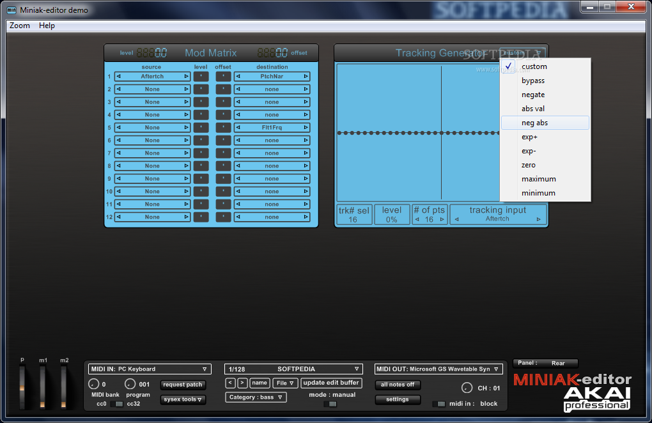Click the offset knob on Mod Matrix row 1
This screenshot has height=423, width=652.
tap(223, 77)
